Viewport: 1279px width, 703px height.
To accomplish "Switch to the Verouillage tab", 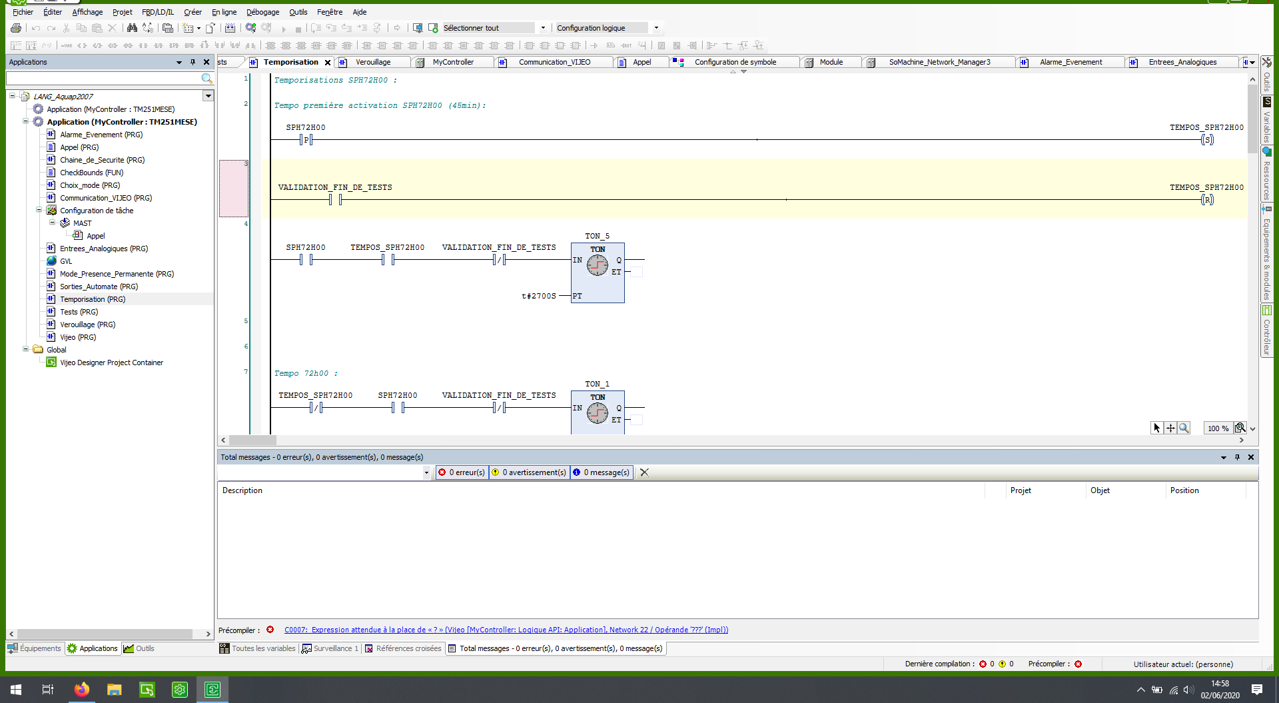I will point(373,62).
